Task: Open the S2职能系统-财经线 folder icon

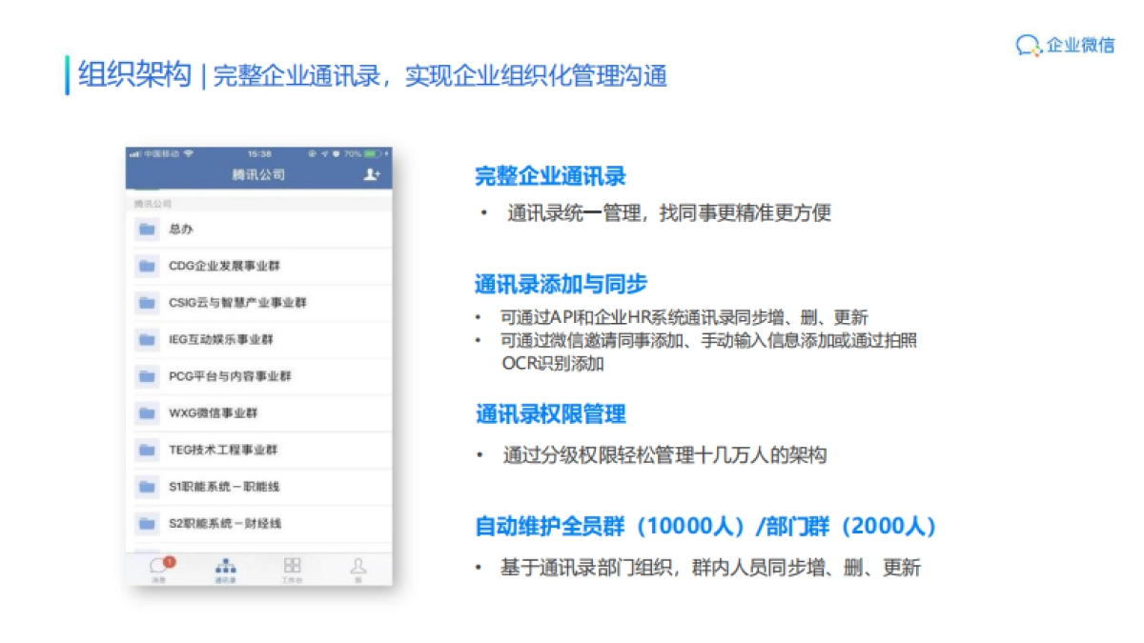Action: (145, 524)
